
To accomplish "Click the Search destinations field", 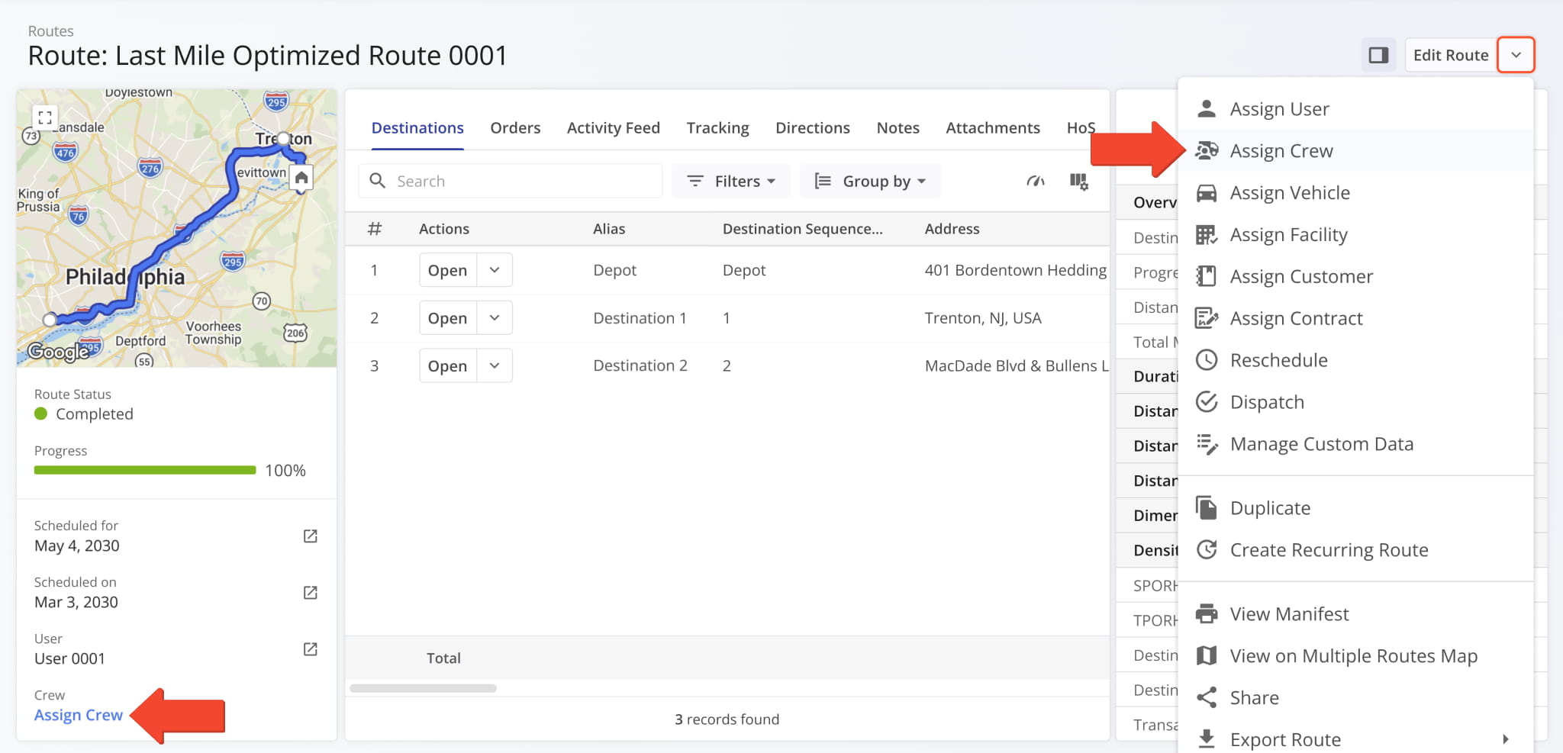I will point(519,182).
